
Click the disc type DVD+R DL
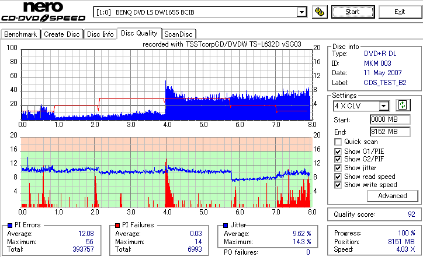tap(380, 54)
